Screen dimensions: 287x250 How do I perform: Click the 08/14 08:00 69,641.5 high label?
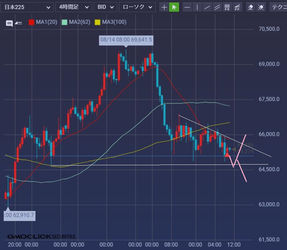tap(126, 40)
